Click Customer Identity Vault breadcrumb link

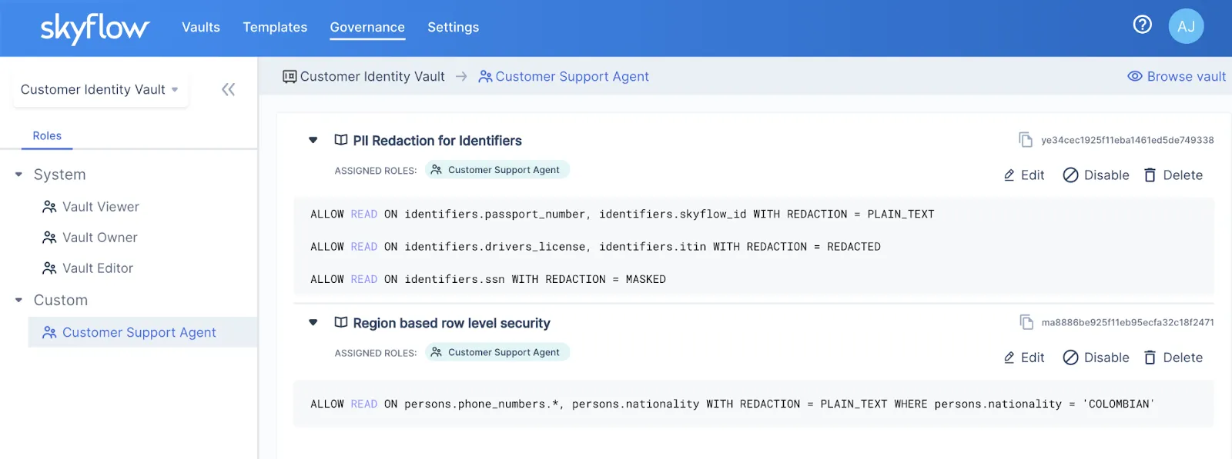[x=364, y=77]
